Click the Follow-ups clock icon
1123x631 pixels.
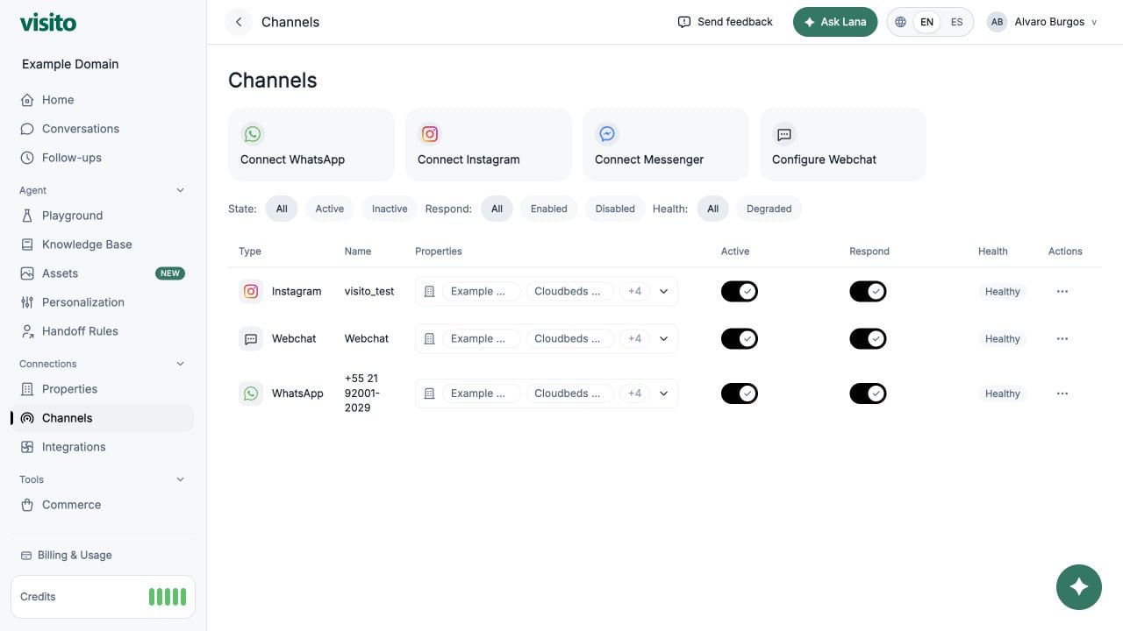[x=27, y=158]
